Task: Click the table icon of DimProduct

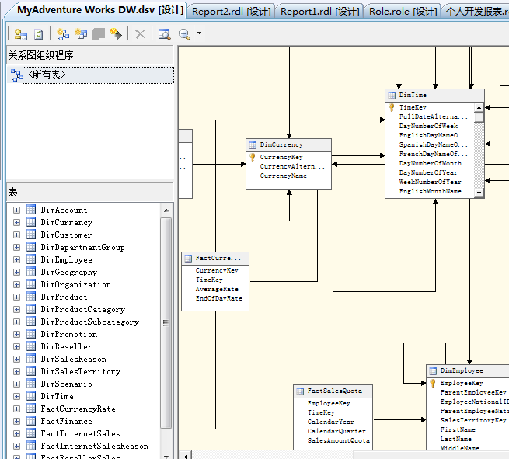Action: click(x=31, y=297)
